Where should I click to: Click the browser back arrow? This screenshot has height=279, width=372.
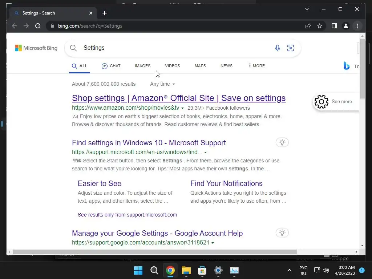(15, 26)
